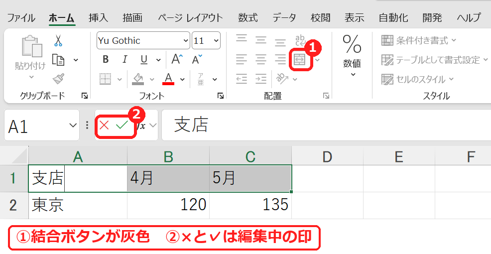The width and height of the screenshot is (491, 254).
Task: Click the Copy icon
Action: pyautogui.click(x=58, y=59)
